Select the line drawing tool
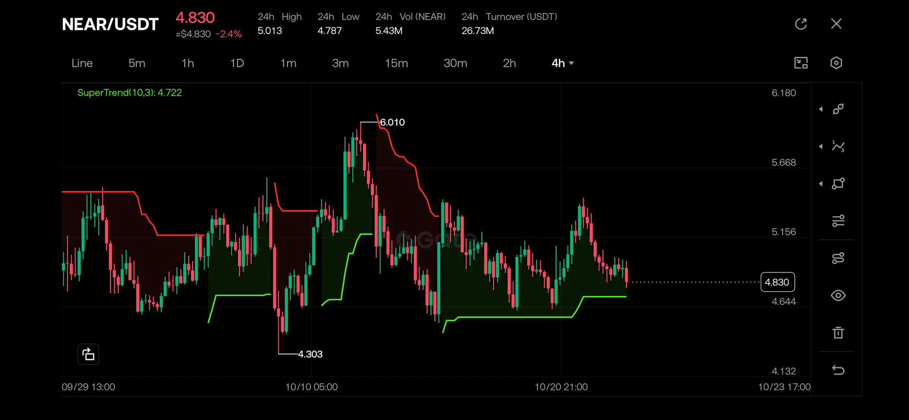Image resolution: width=909 pixels, height=420 pixels. tap(838, 109)
